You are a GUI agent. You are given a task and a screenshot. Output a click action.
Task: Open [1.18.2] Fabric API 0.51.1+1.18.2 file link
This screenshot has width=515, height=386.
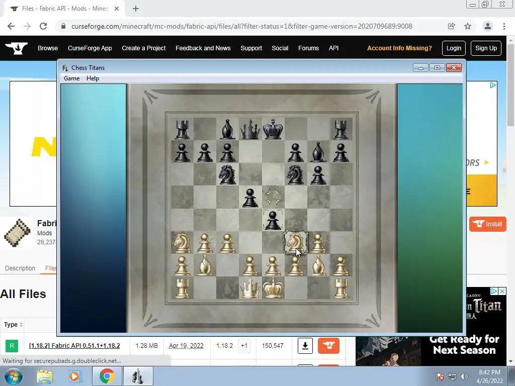point(74,346)
